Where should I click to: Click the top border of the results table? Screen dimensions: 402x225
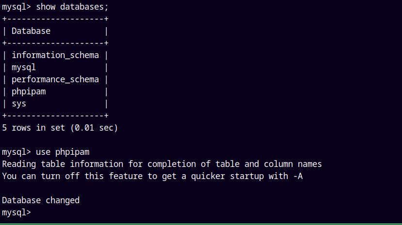[55, 19]
